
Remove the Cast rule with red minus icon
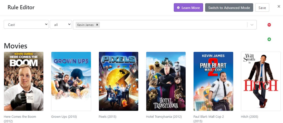point(269,25)
